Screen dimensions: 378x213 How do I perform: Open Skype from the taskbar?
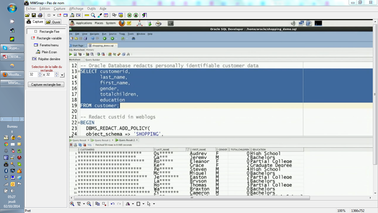coord(12,48)
